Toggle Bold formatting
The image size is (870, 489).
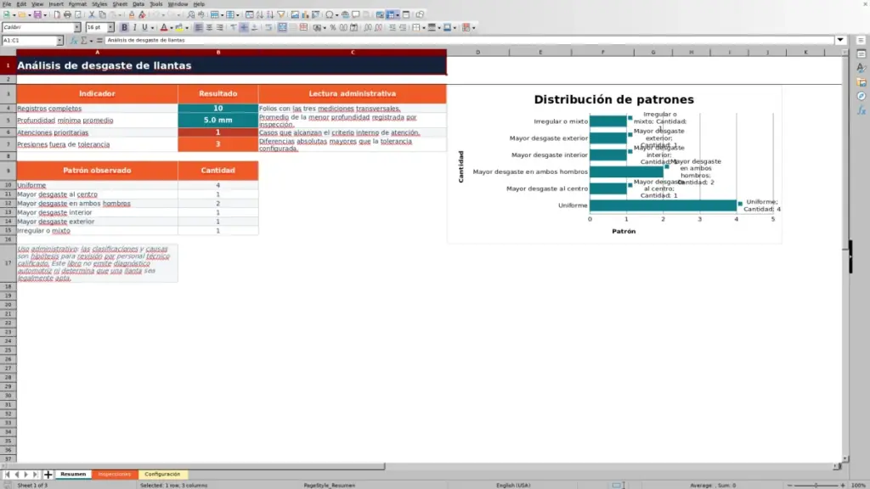124,28
